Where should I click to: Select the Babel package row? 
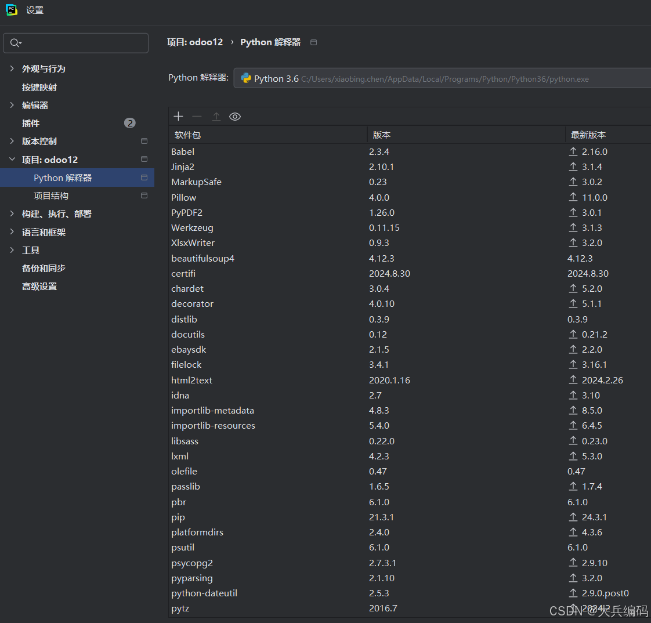(410, 151)
